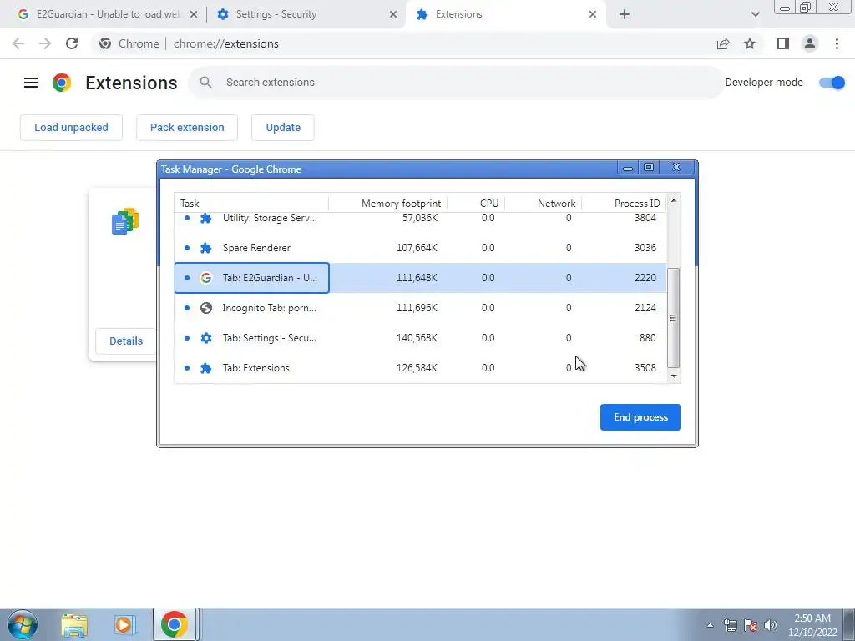Launch Windows Media Player from taskbar
Image resolution: width=855 pixels, height=641 pixels.
pyautogui.click(x=124, y=624)
